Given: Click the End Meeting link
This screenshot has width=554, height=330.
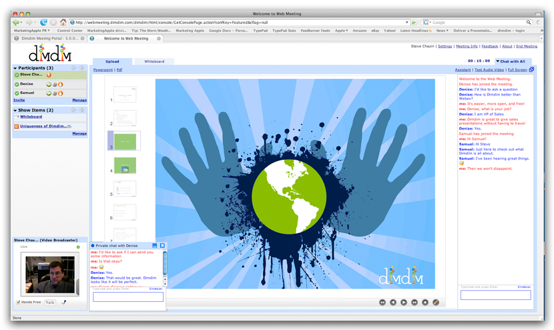Looking at the screenshot, I should click(x=527, y=46).
